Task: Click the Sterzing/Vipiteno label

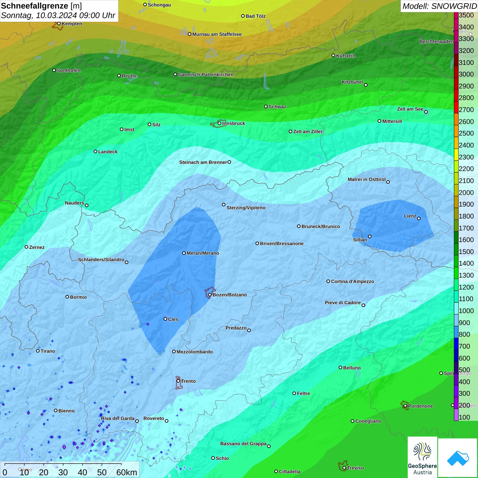Action: (x=246, y=208)
